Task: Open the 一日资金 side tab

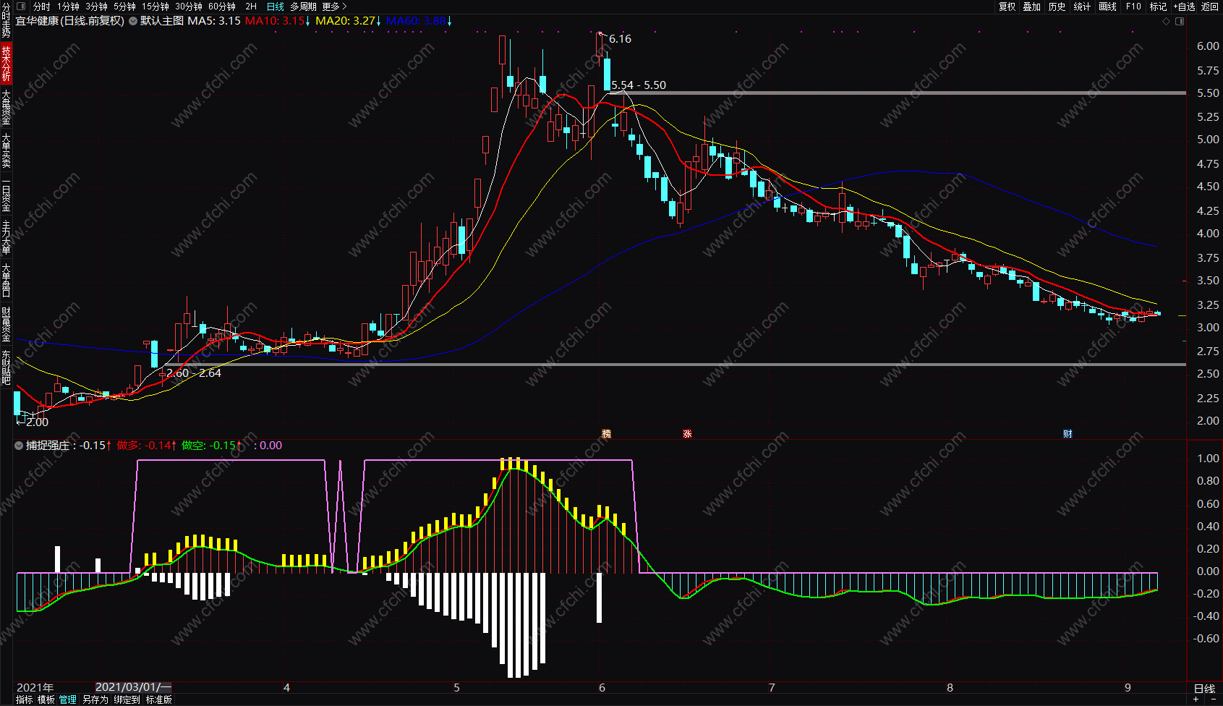Action: click(x=6, y=194)
